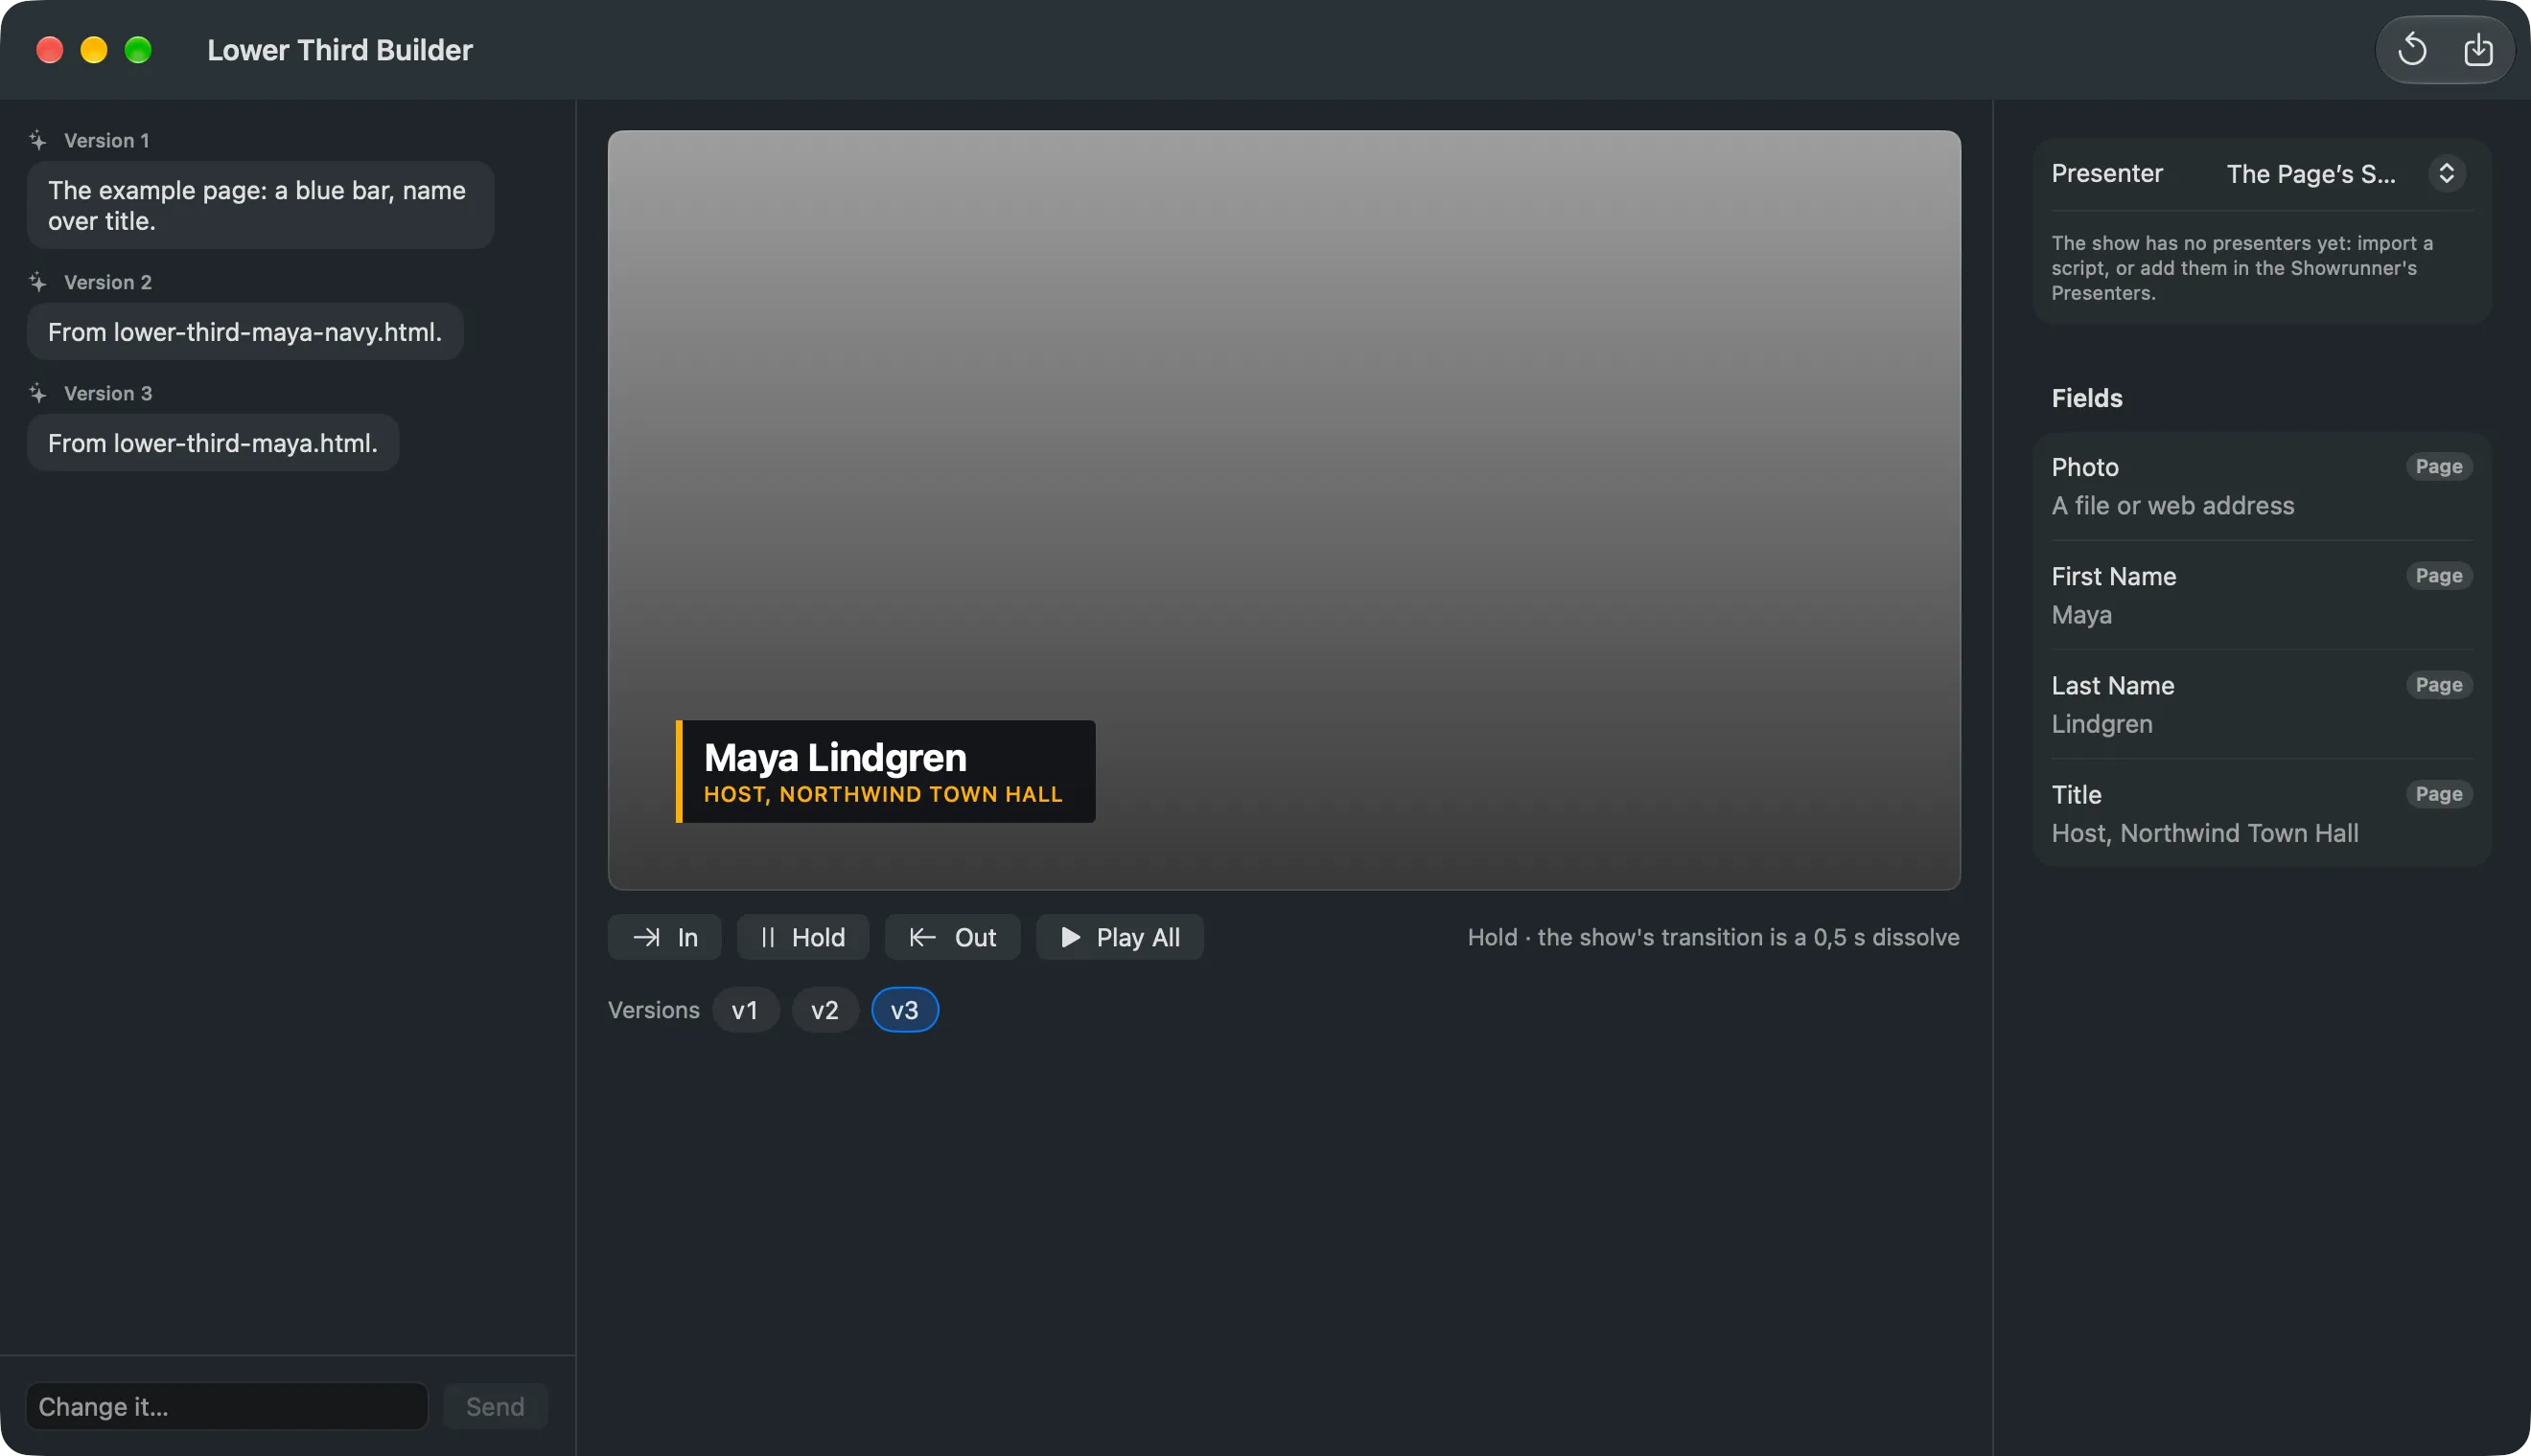Click the Photo field file address
This screenshot has width=2531, height=1456.
2172,506
